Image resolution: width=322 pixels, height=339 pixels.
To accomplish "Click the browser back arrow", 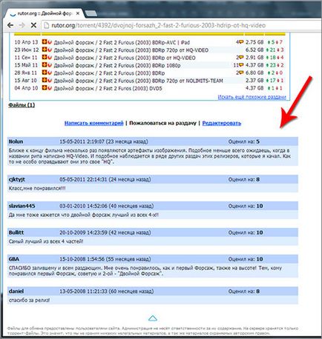I will click(x=10, y=25).
